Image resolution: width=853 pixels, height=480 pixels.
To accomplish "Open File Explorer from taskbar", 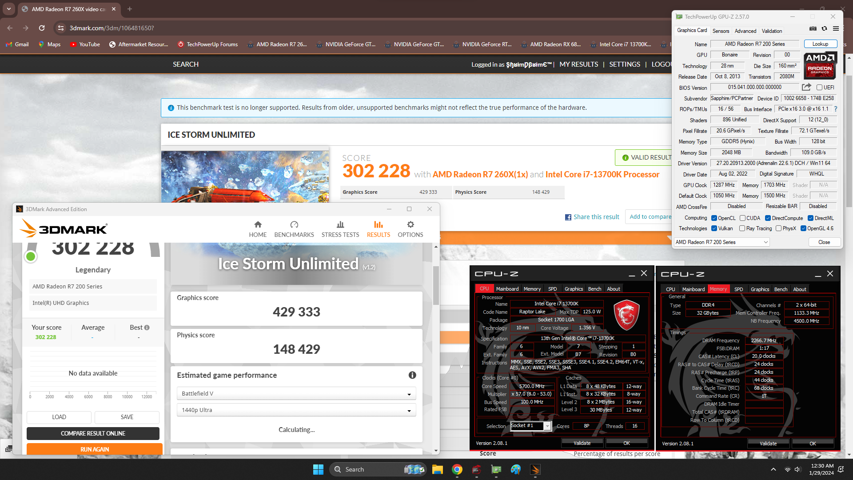I will pyautogui.click(x=438, y=469).
